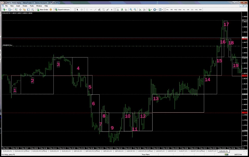Expand the New Chart dropdown arrow
Screen dimensions: 249x157
tap(6, 10)
